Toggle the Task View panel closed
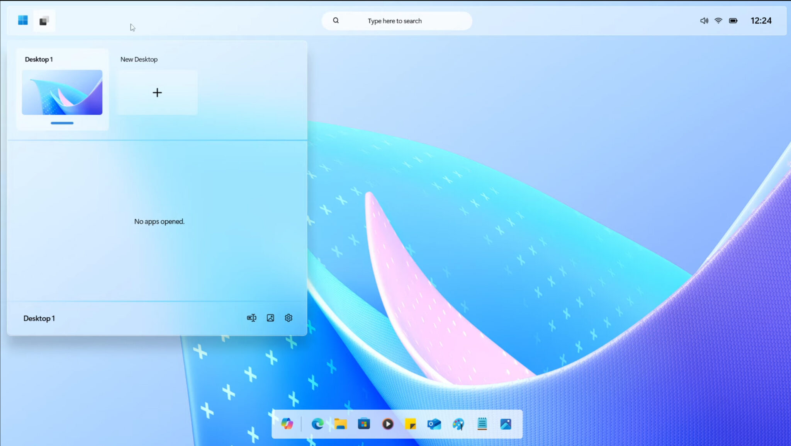 [x=44, y=20]
